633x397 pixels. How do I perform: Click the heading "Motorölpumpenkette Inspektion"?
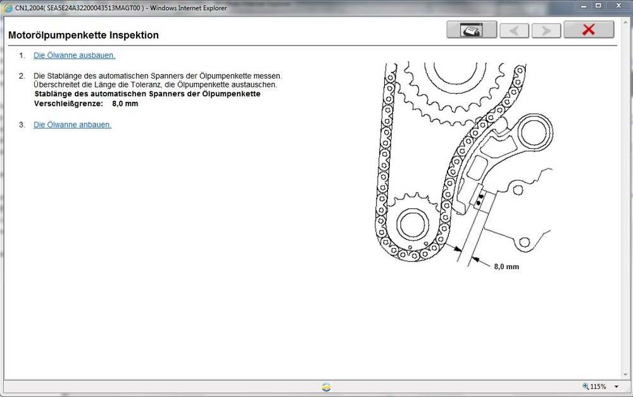(x=82, y=35)
